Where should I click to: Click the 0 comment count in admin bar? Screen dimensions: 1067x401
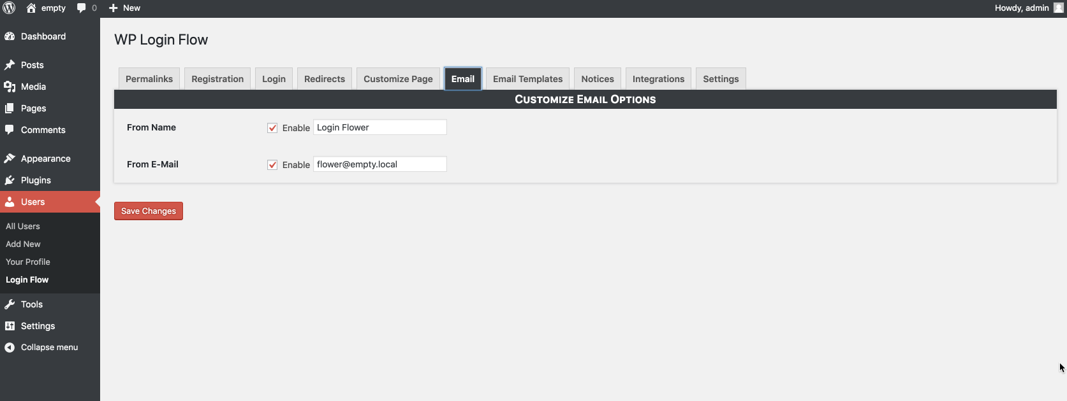(x=94, y=8)
